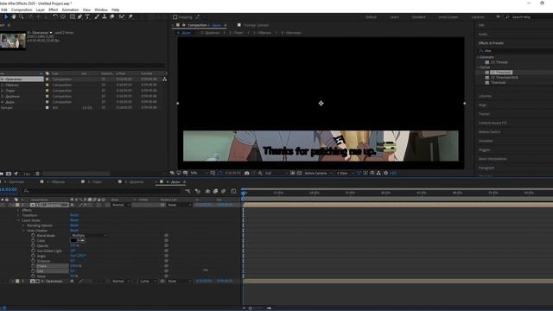Select the Pen tool

pyautogui.click(x=79, y=17)
